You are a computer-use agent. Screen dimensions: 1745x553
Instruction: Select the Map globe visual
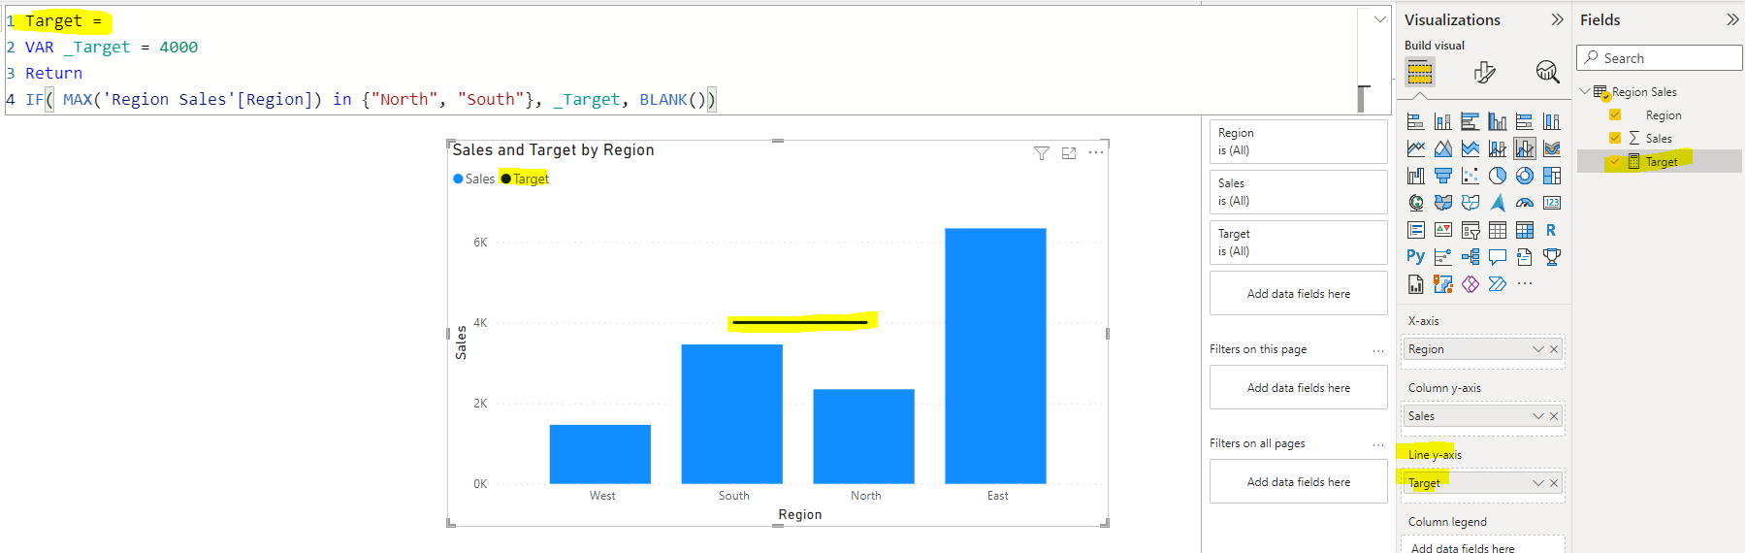point(1416,203)
